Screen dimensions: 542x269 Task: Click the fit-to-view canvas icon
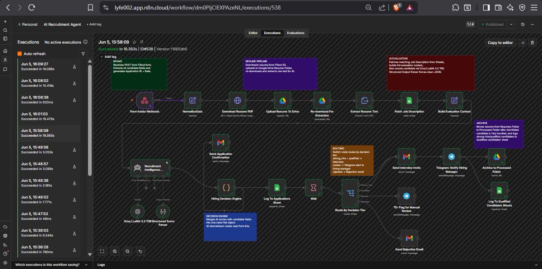[x=102, y=251]
